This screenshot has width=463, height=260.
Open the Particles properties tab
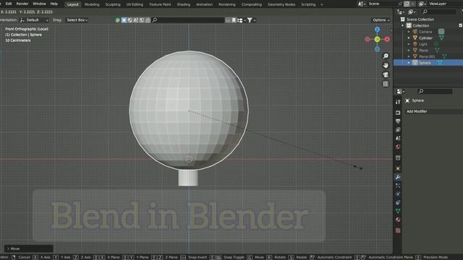398,186
